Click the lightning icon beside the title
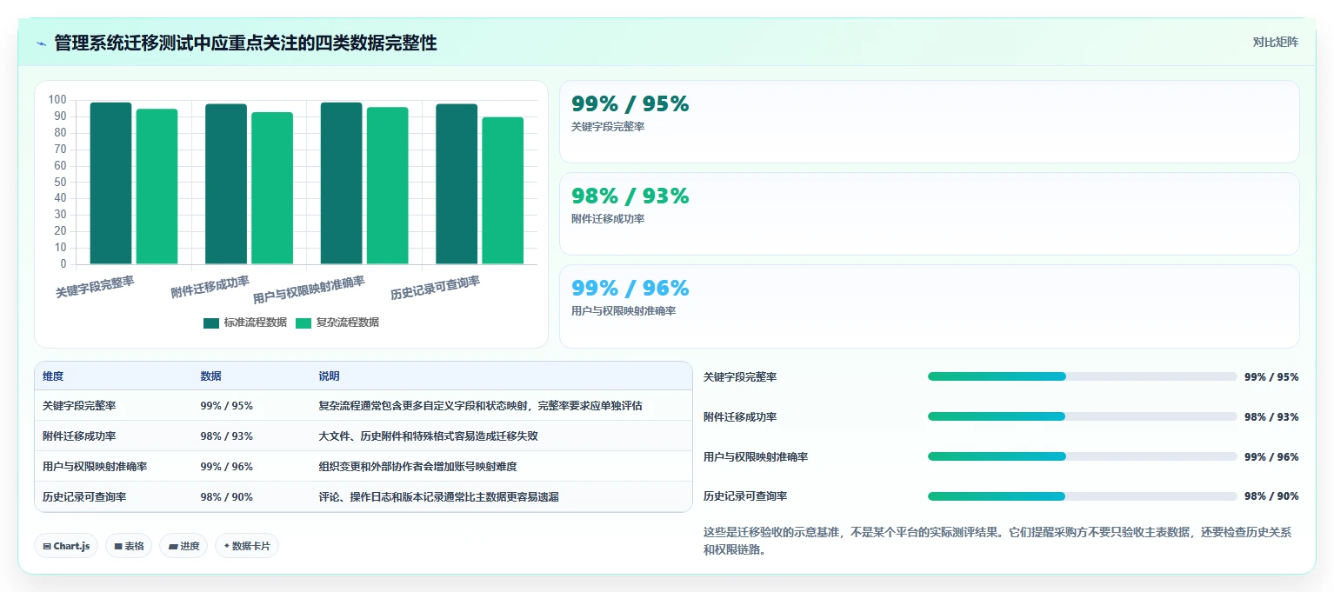 (x=41, y=43)
